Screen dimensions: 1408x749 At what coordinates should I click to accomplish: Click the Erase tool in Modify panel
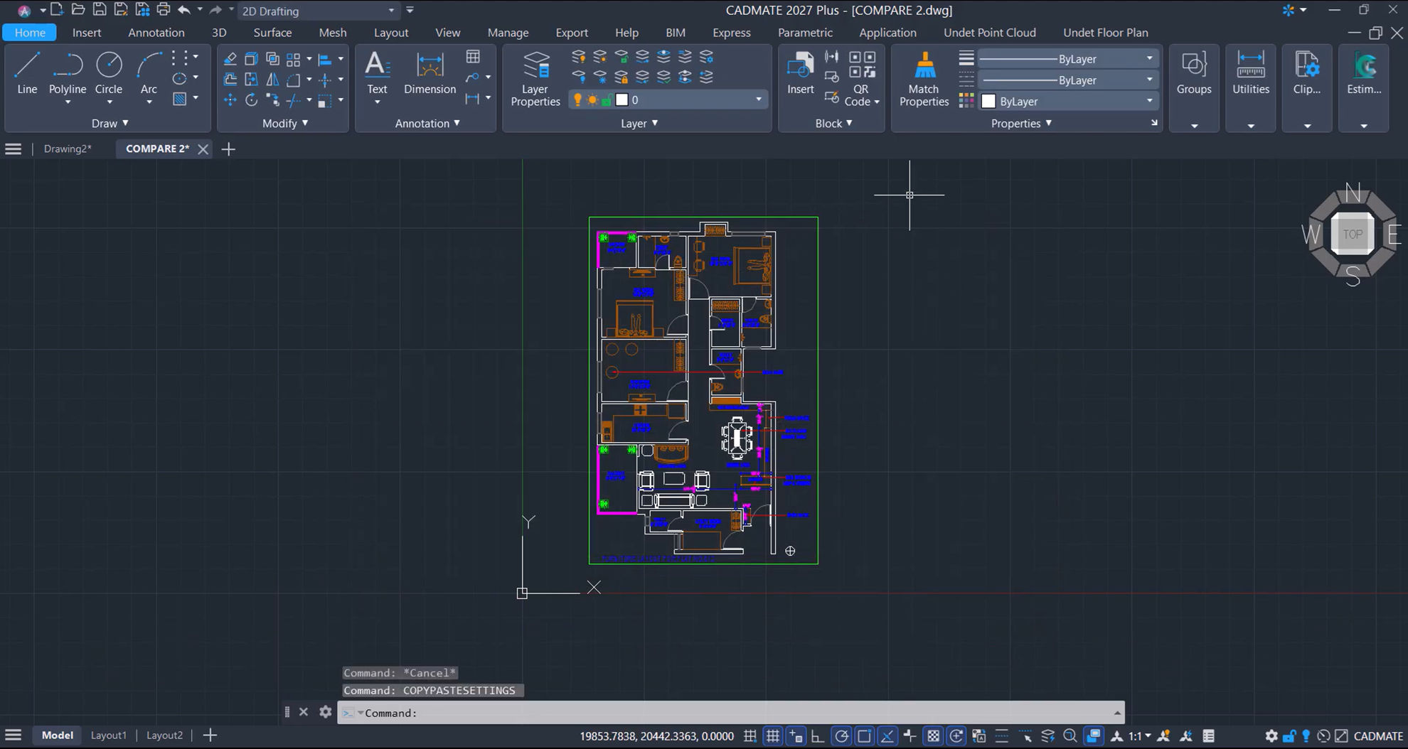click(230, 58)
